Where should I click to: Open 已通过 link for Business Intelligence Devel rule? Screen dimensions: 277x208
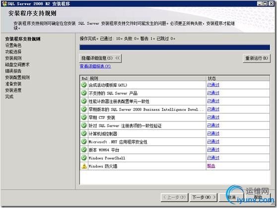pyautogui.click(x=213, y=109)
